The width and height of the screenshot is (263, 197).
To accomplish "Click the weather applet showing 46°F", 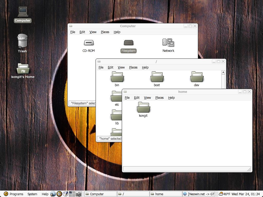I will point(224,194).
